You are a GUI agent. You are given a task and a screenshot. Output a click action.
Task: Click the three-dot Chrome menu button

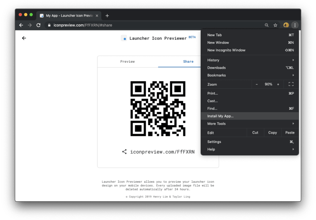[295, 25]
